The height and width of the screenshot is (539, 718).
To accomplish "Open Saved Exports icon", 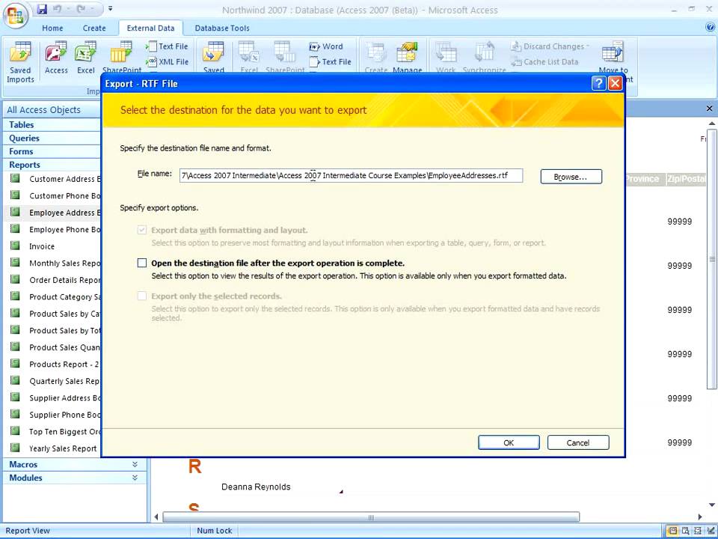I will (x=213, y=58).
